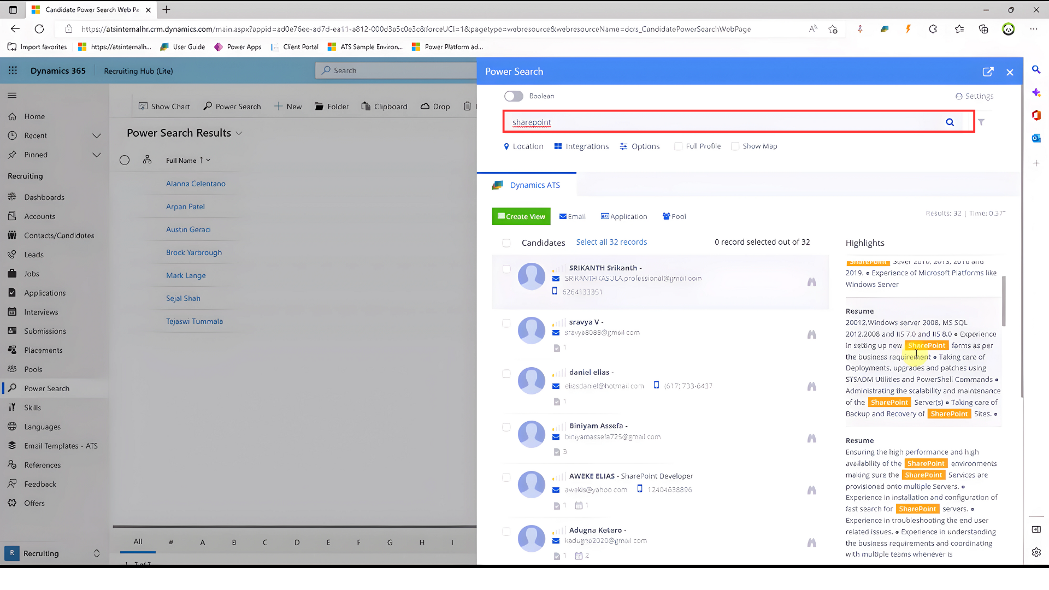Open AWEKE ELIAS avatar thumbnail
Screen dimensions: 1049x590
(532, 485)
